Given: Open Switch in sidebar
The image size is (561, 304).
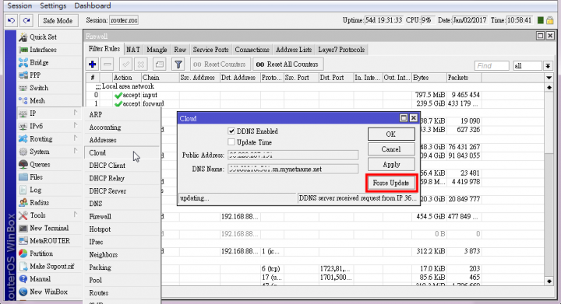Looking at the screenshot, I should pyautogui.click(x=39, y=88).
